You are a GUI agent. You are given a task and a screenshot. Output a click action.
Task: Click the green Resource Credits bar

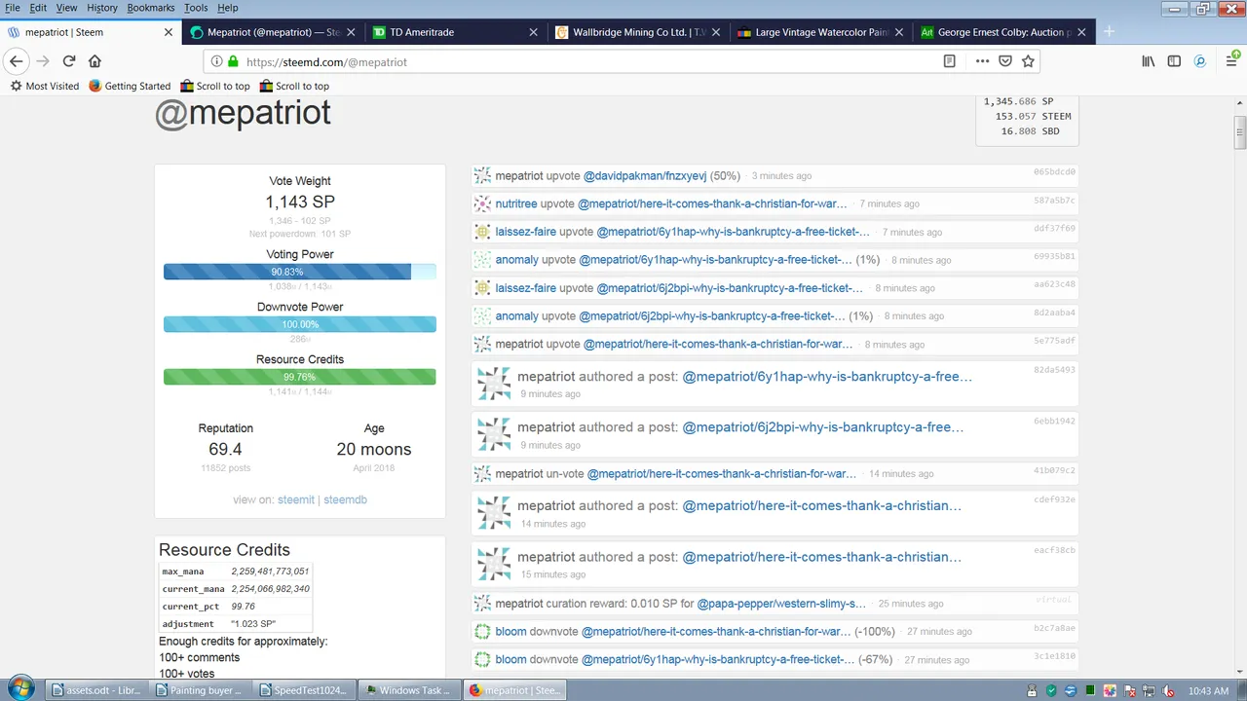click(x=300, y=377)
